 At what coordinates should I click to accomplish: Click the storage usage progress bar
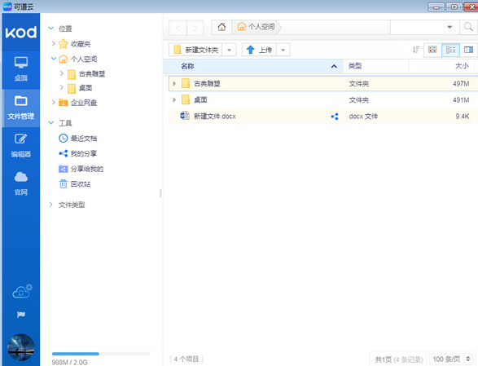[101, 354]
